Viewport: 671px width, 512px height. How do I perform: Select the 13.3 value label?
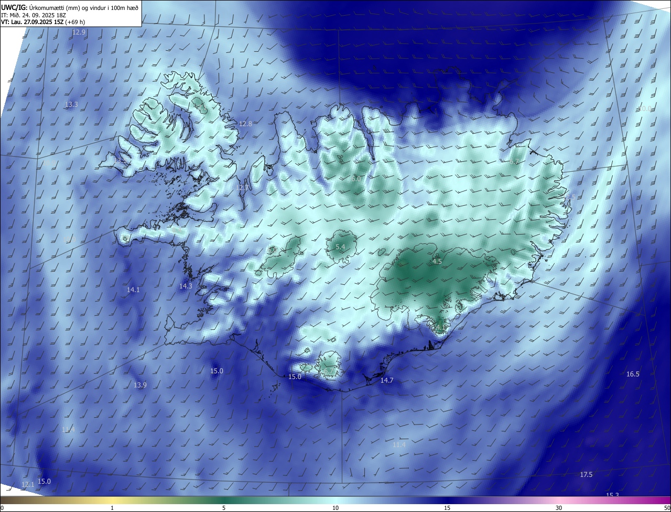pyautogui.click(x=71, y=105)
